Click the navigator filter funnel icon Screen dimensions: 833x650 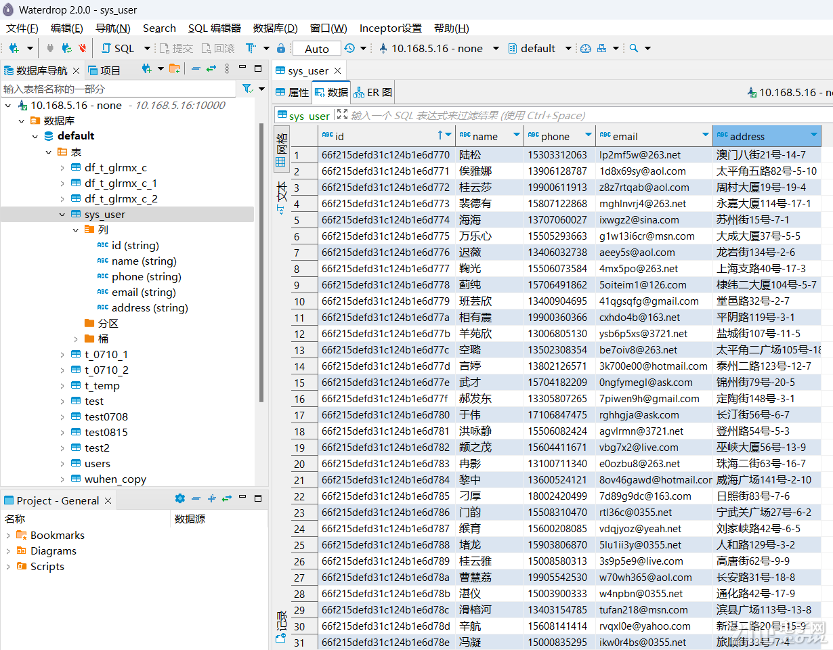247,89
